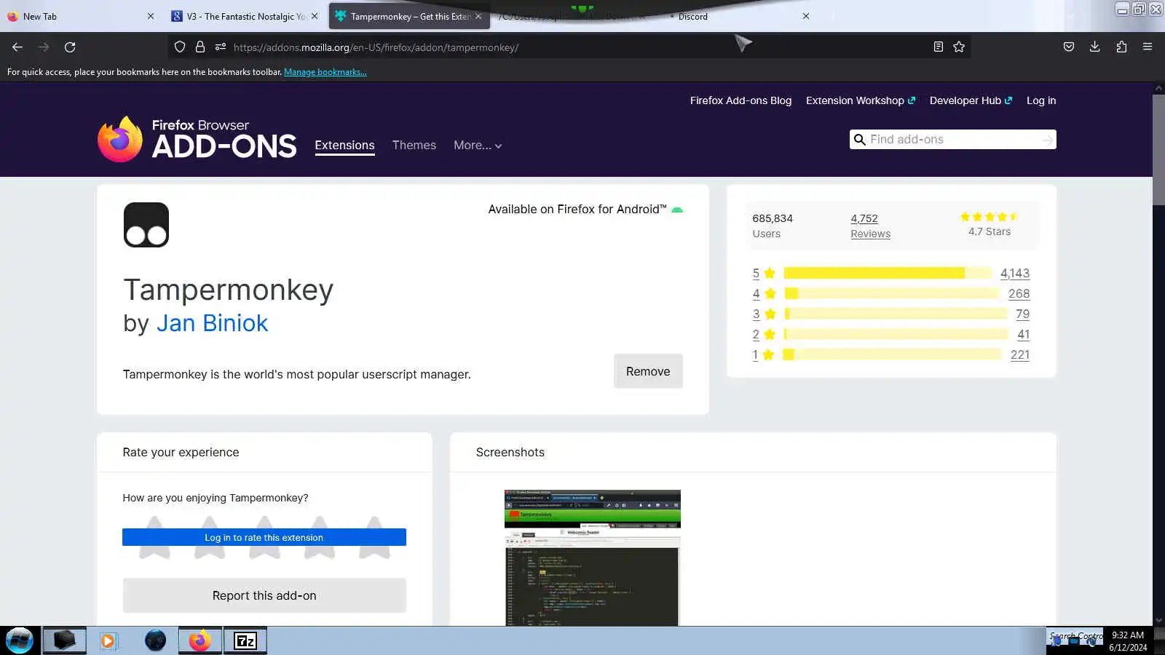
Task: Open the tracking protection shield icon
Action: click(x=180, y=47)
